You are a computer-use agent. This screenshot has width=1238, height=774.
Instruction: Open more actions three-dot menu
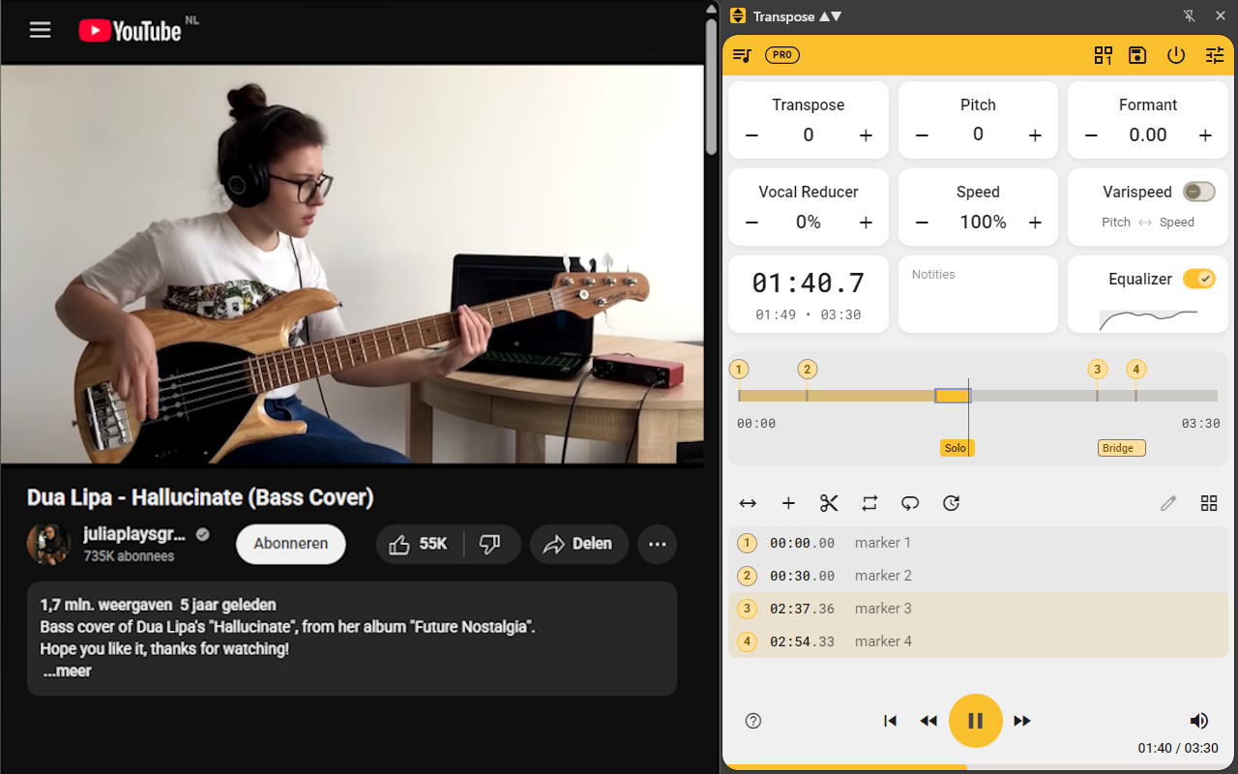[x=658, y=545]
